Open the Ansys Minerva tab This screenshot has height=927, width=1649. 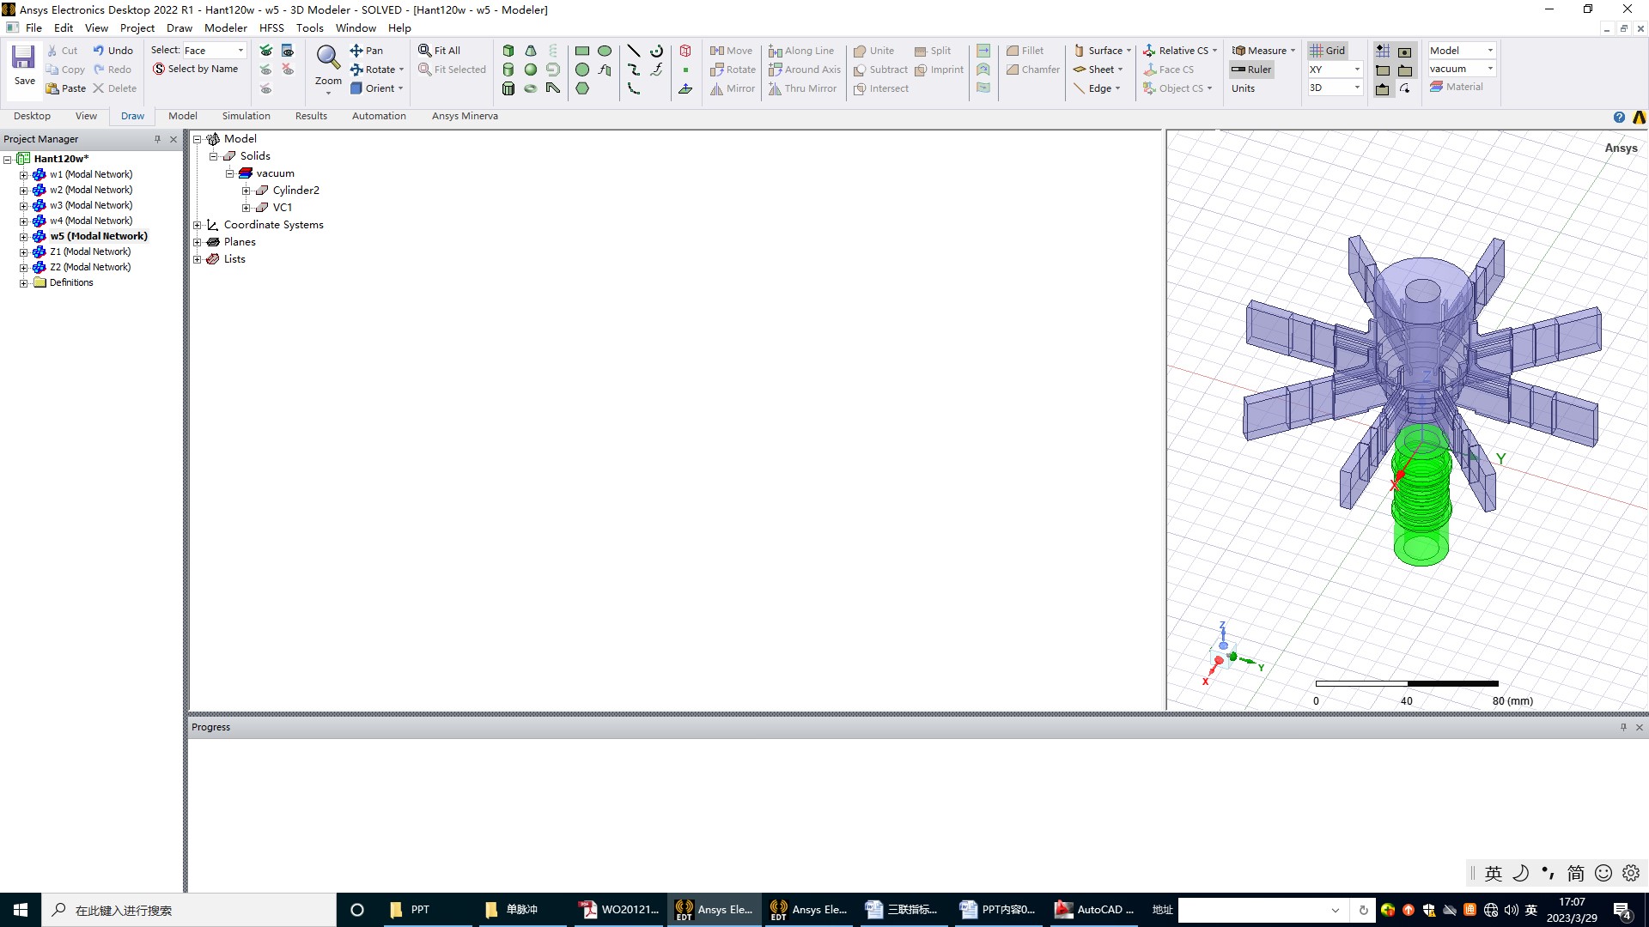(465, 116)
